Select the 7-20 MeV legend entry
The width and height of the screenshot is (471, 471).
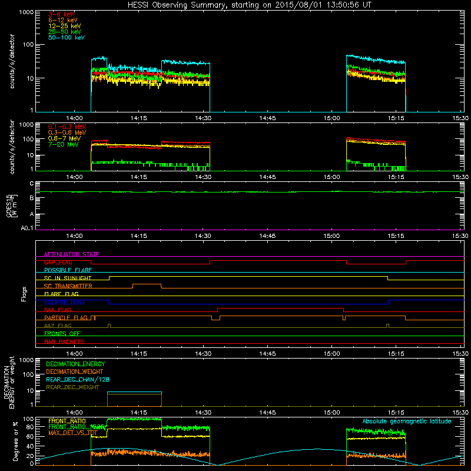[x=64, y=144]
